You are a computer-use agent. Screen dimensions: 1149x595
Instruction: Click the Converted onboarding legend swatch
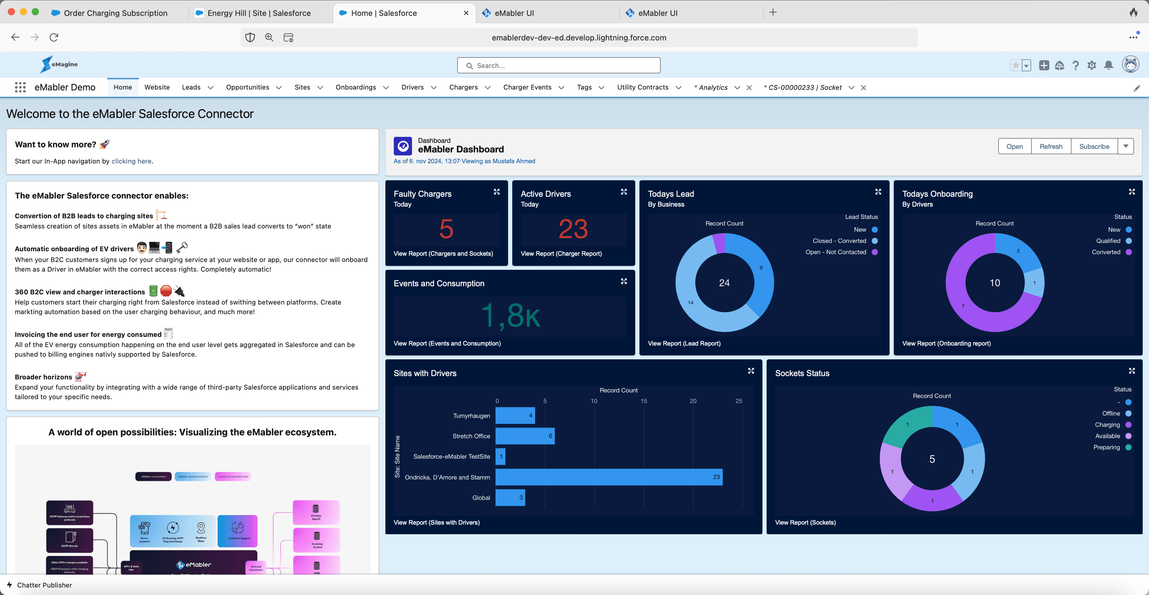(x=1128, y=252)
